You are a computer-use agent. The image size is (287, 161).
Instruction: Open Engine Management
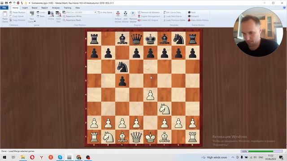(149, 16)
